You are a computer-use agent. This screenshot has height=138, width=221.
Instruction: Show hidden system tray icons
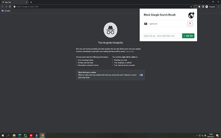pyautogui.click(x=197, y=136)
